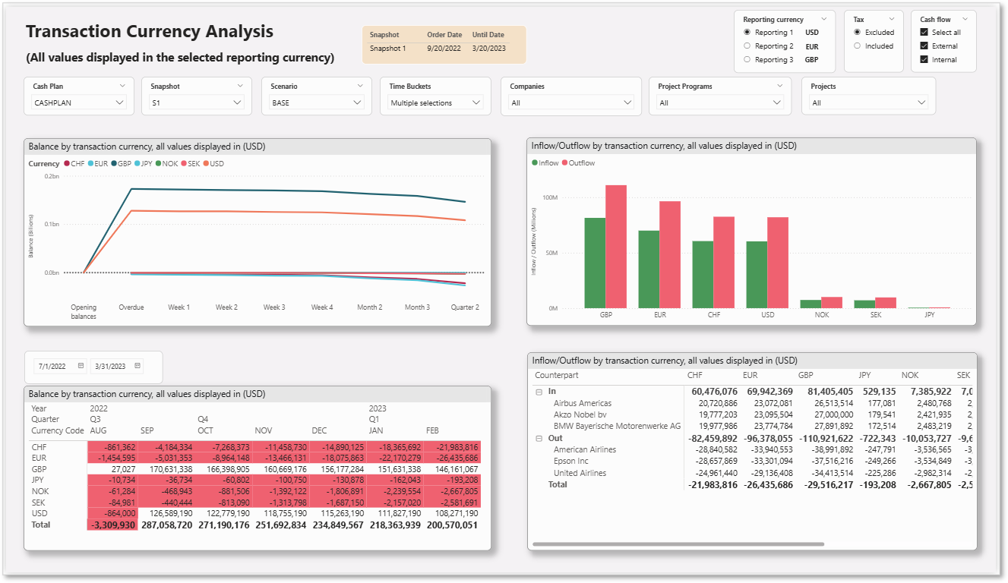Image resolution: width=1008 pixels, height=583 pixels.
Task: Click FEB column header in balance table
Action: click(433, 430)
